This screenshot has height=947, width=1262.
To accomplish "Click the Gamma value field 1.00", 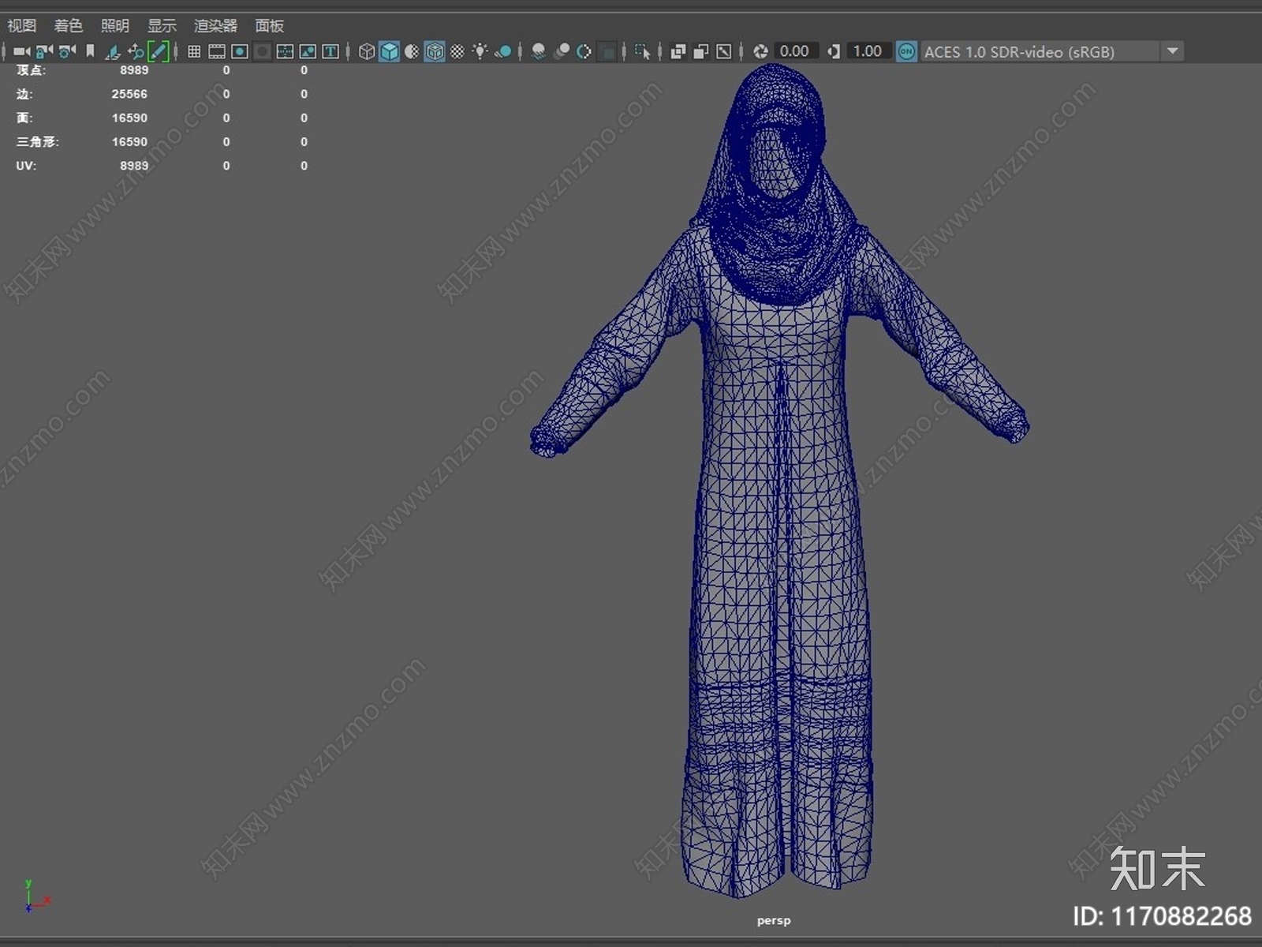I will 868,51.
